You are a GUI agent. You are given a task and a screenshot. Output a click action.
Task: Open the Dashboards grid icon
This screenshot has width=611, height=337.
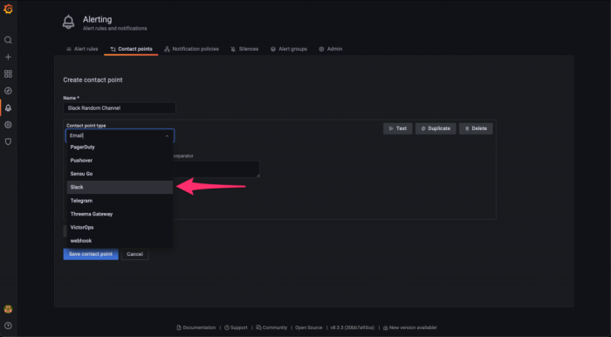[8, 74]
